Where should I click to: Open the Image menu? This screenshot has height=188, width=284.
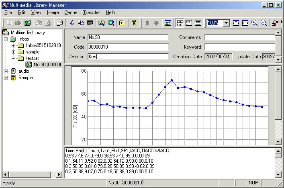click(53, 12)
